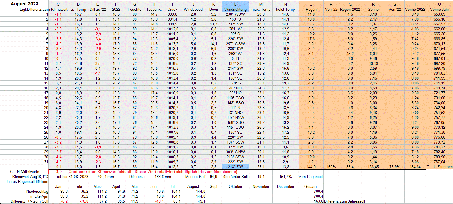Click the 'O – U Summen' label
This screenshot has height=204, width=453.
click(x=439, y=167)
